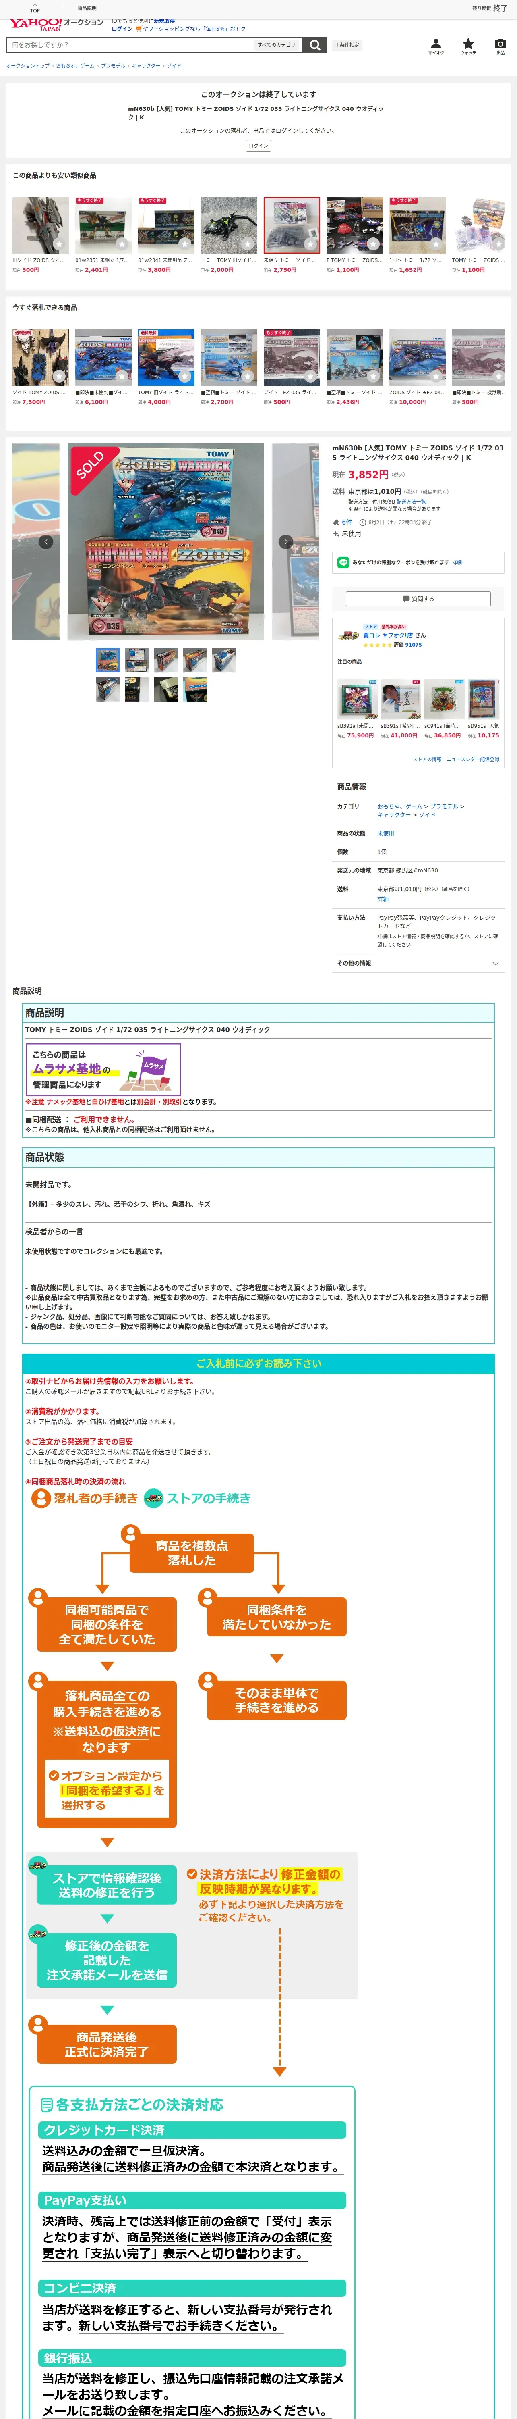Click the search magnifier button

[315, 45]
